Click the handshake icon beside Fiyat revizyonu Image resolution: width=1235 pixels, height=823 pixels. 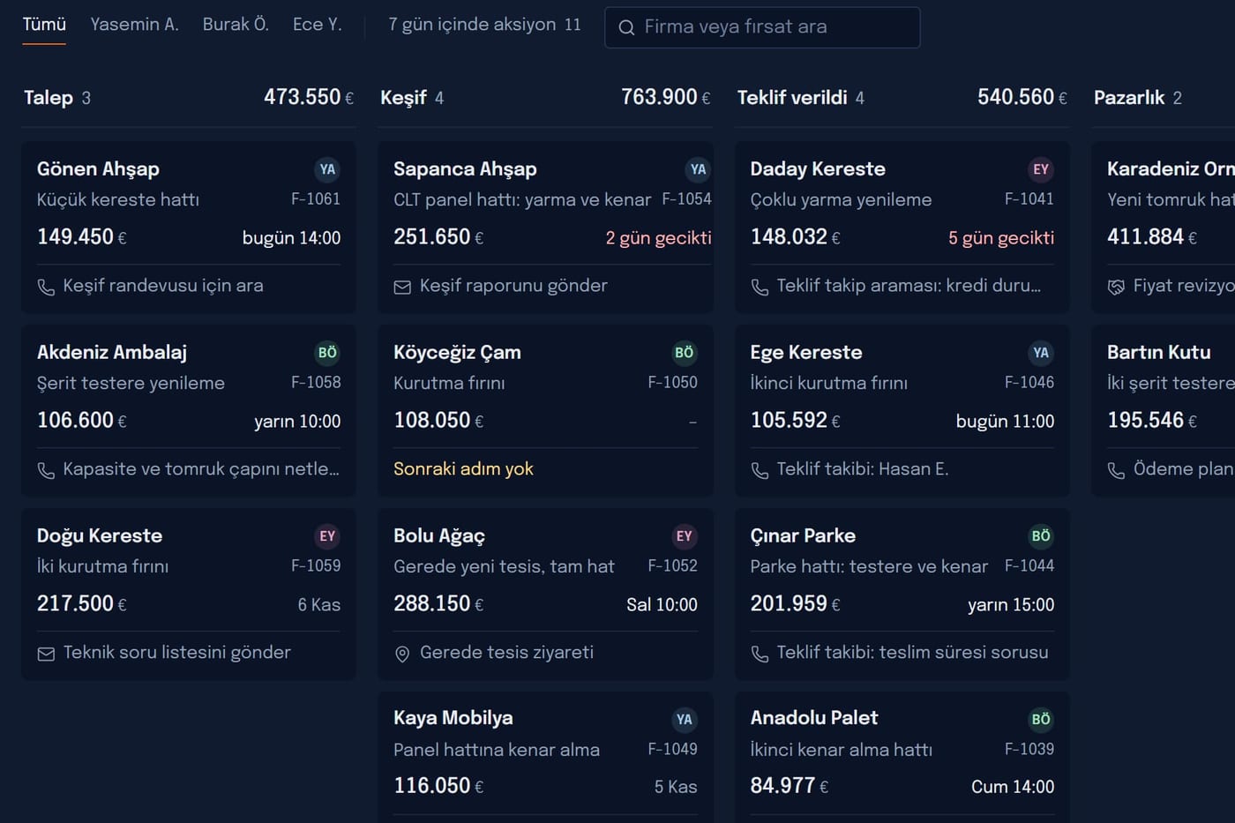1116,287
